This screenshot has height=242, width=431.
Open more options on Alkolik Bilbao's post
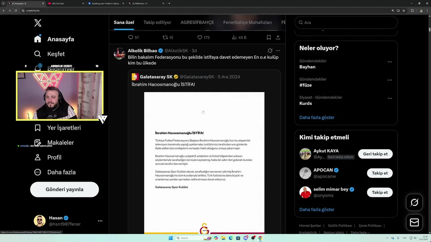[x=278, y=51]
